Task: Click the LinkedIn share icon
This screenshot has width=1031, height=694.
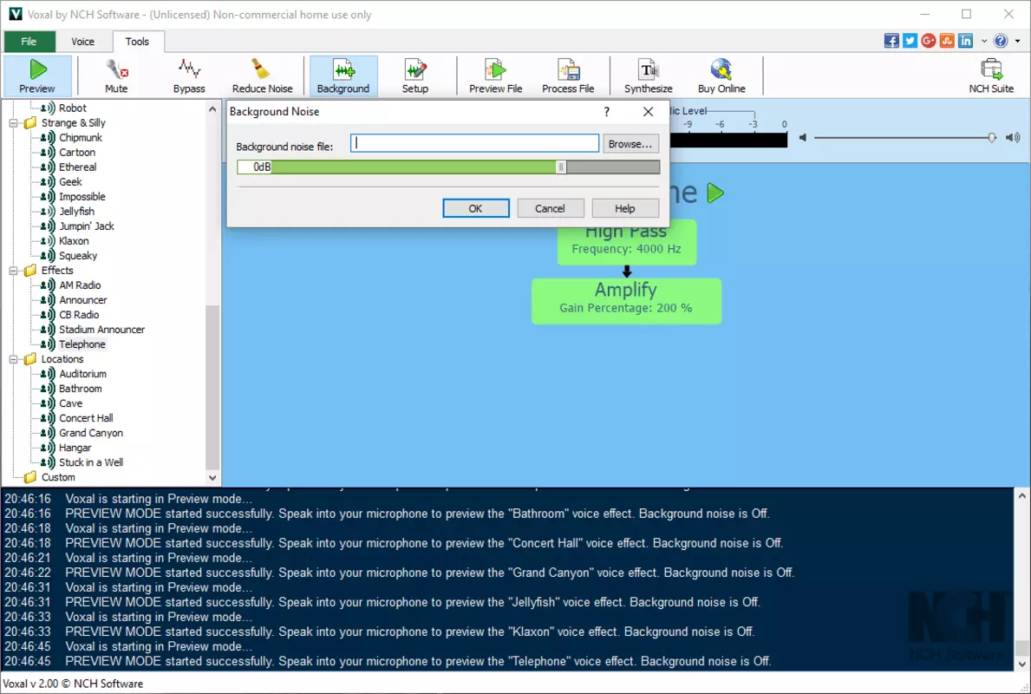Action: 965,41
